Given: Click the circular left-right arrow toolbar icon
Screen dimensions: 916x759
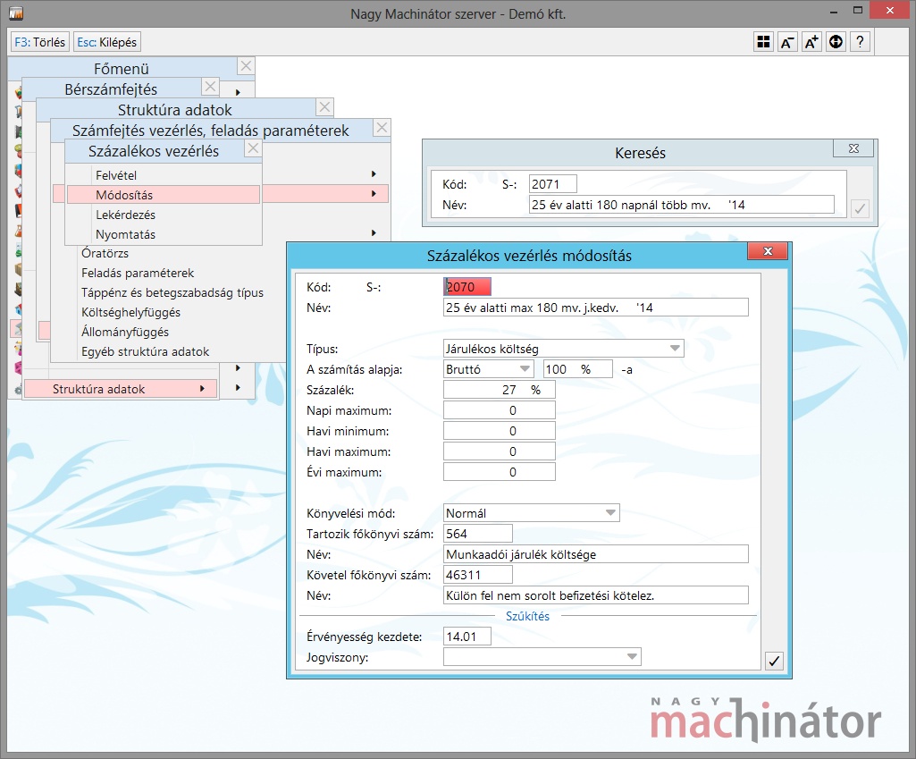Looking at the screenshot, I should point(836,42).
